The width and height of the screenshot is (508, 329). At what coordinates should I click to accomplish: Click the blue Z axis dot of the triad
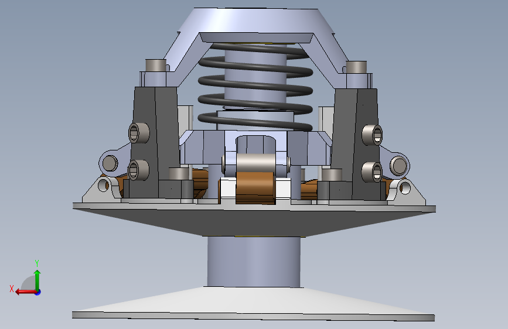tap(38, 292)
